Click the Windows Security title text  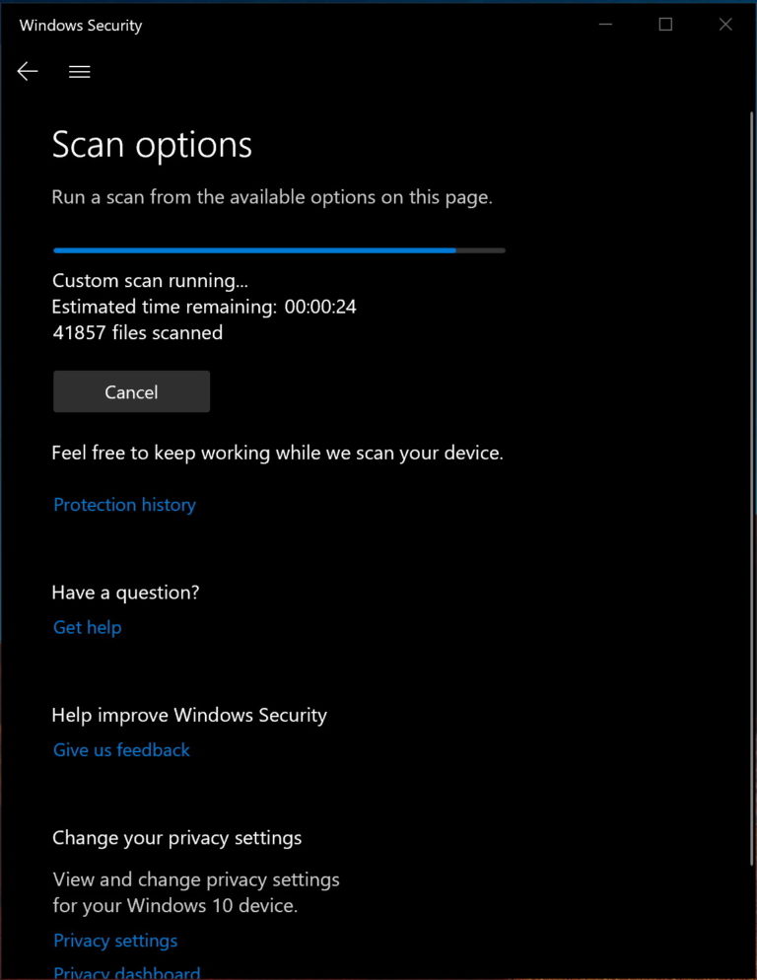pos(80,25)
